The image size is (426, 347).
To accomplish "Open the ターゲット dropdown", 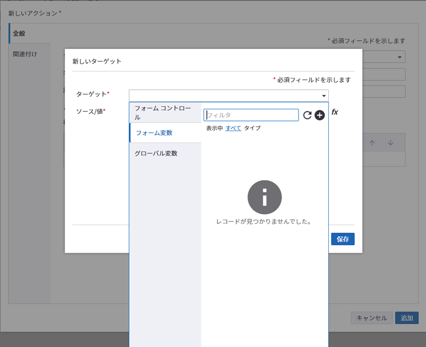I will [x=324, y=95].
